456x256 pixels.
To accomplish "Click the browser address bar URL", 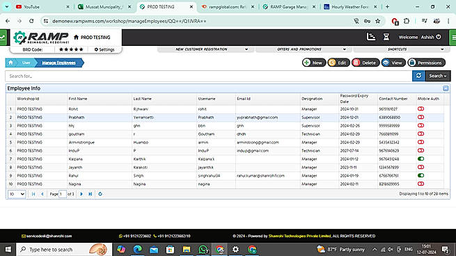I will coord(129,21).
